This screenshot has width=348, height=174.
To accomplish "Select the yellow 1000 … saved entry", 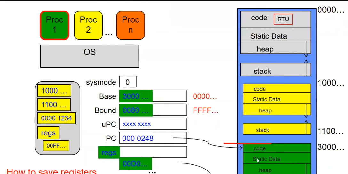I will [54, 91].
